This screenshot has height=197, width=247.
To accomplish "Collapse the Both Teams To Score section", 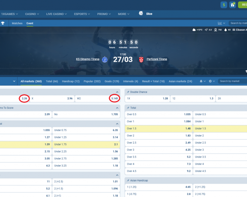I will point(117,108).
